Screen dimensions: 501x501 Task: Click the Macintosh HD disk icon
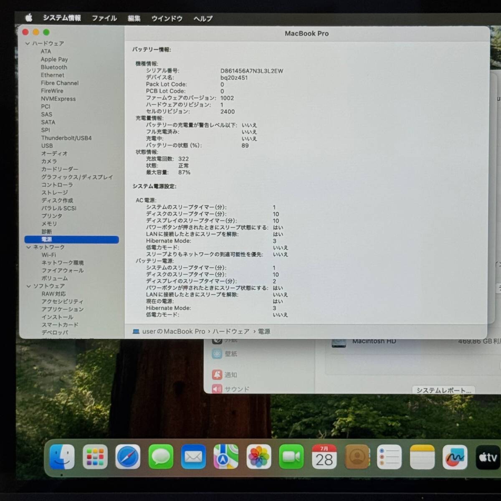[339, 342]
